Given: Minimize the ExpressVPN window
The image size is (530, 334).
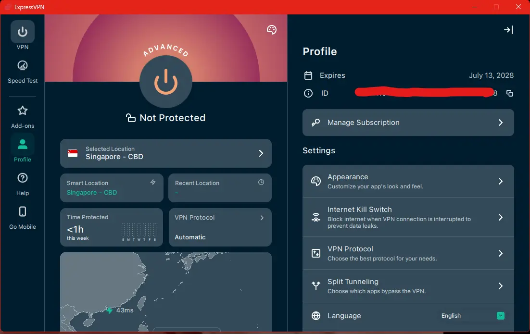Looking at the screenshot, I should 475,7.
